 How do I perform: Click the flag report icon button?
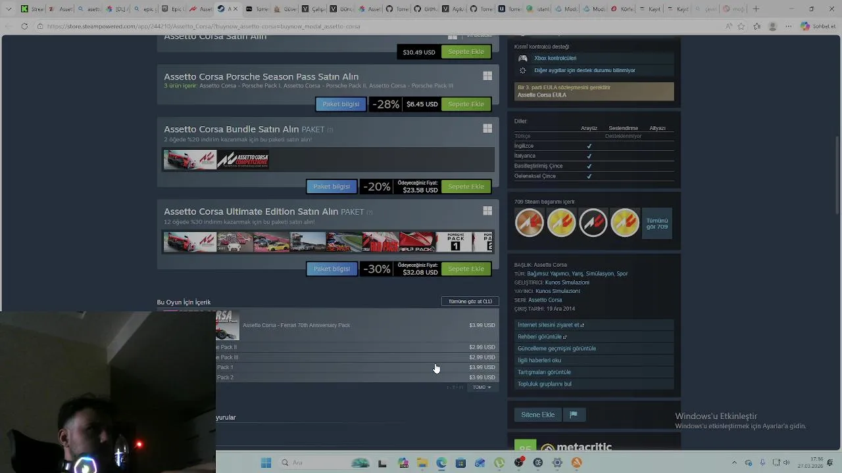coord(574,415)
